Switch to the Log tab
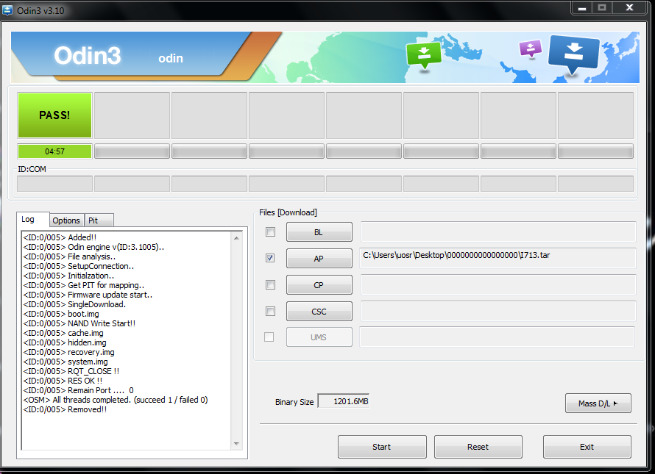Screen dimensions: 655x474 [x=33, y=219]
